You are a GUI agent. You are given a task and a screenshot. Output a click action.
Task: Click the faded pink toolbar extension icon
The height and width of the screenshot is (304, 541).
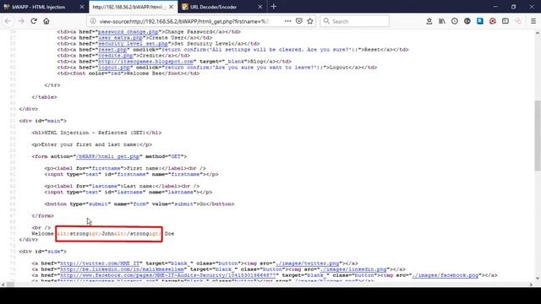coord(518,21)
